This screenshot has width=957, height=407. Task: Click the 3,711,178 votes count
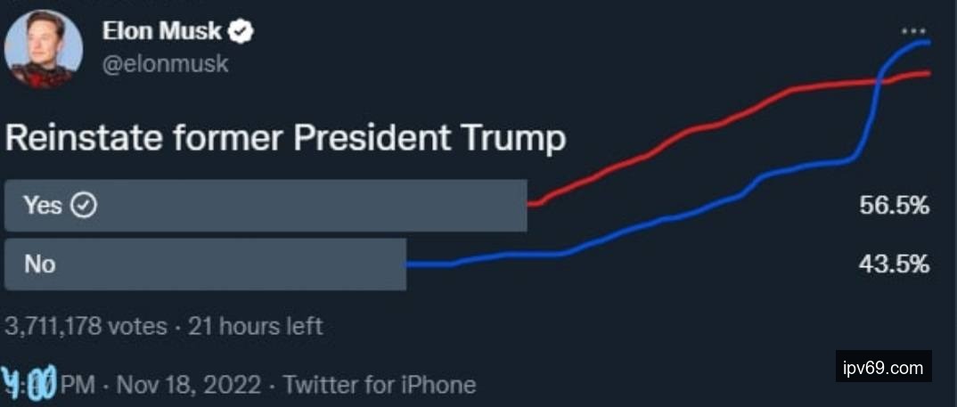[86, 326]
